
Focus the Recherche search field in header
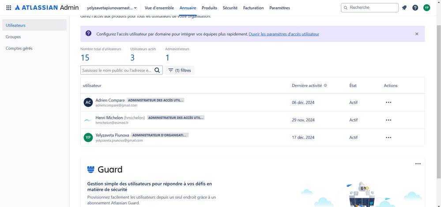coord(369,8)
